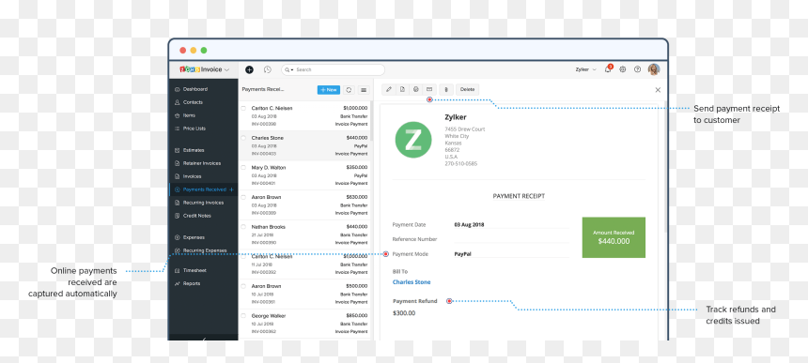Tick checkbox for Nathan Brooks payment

[x=243, y=227]
